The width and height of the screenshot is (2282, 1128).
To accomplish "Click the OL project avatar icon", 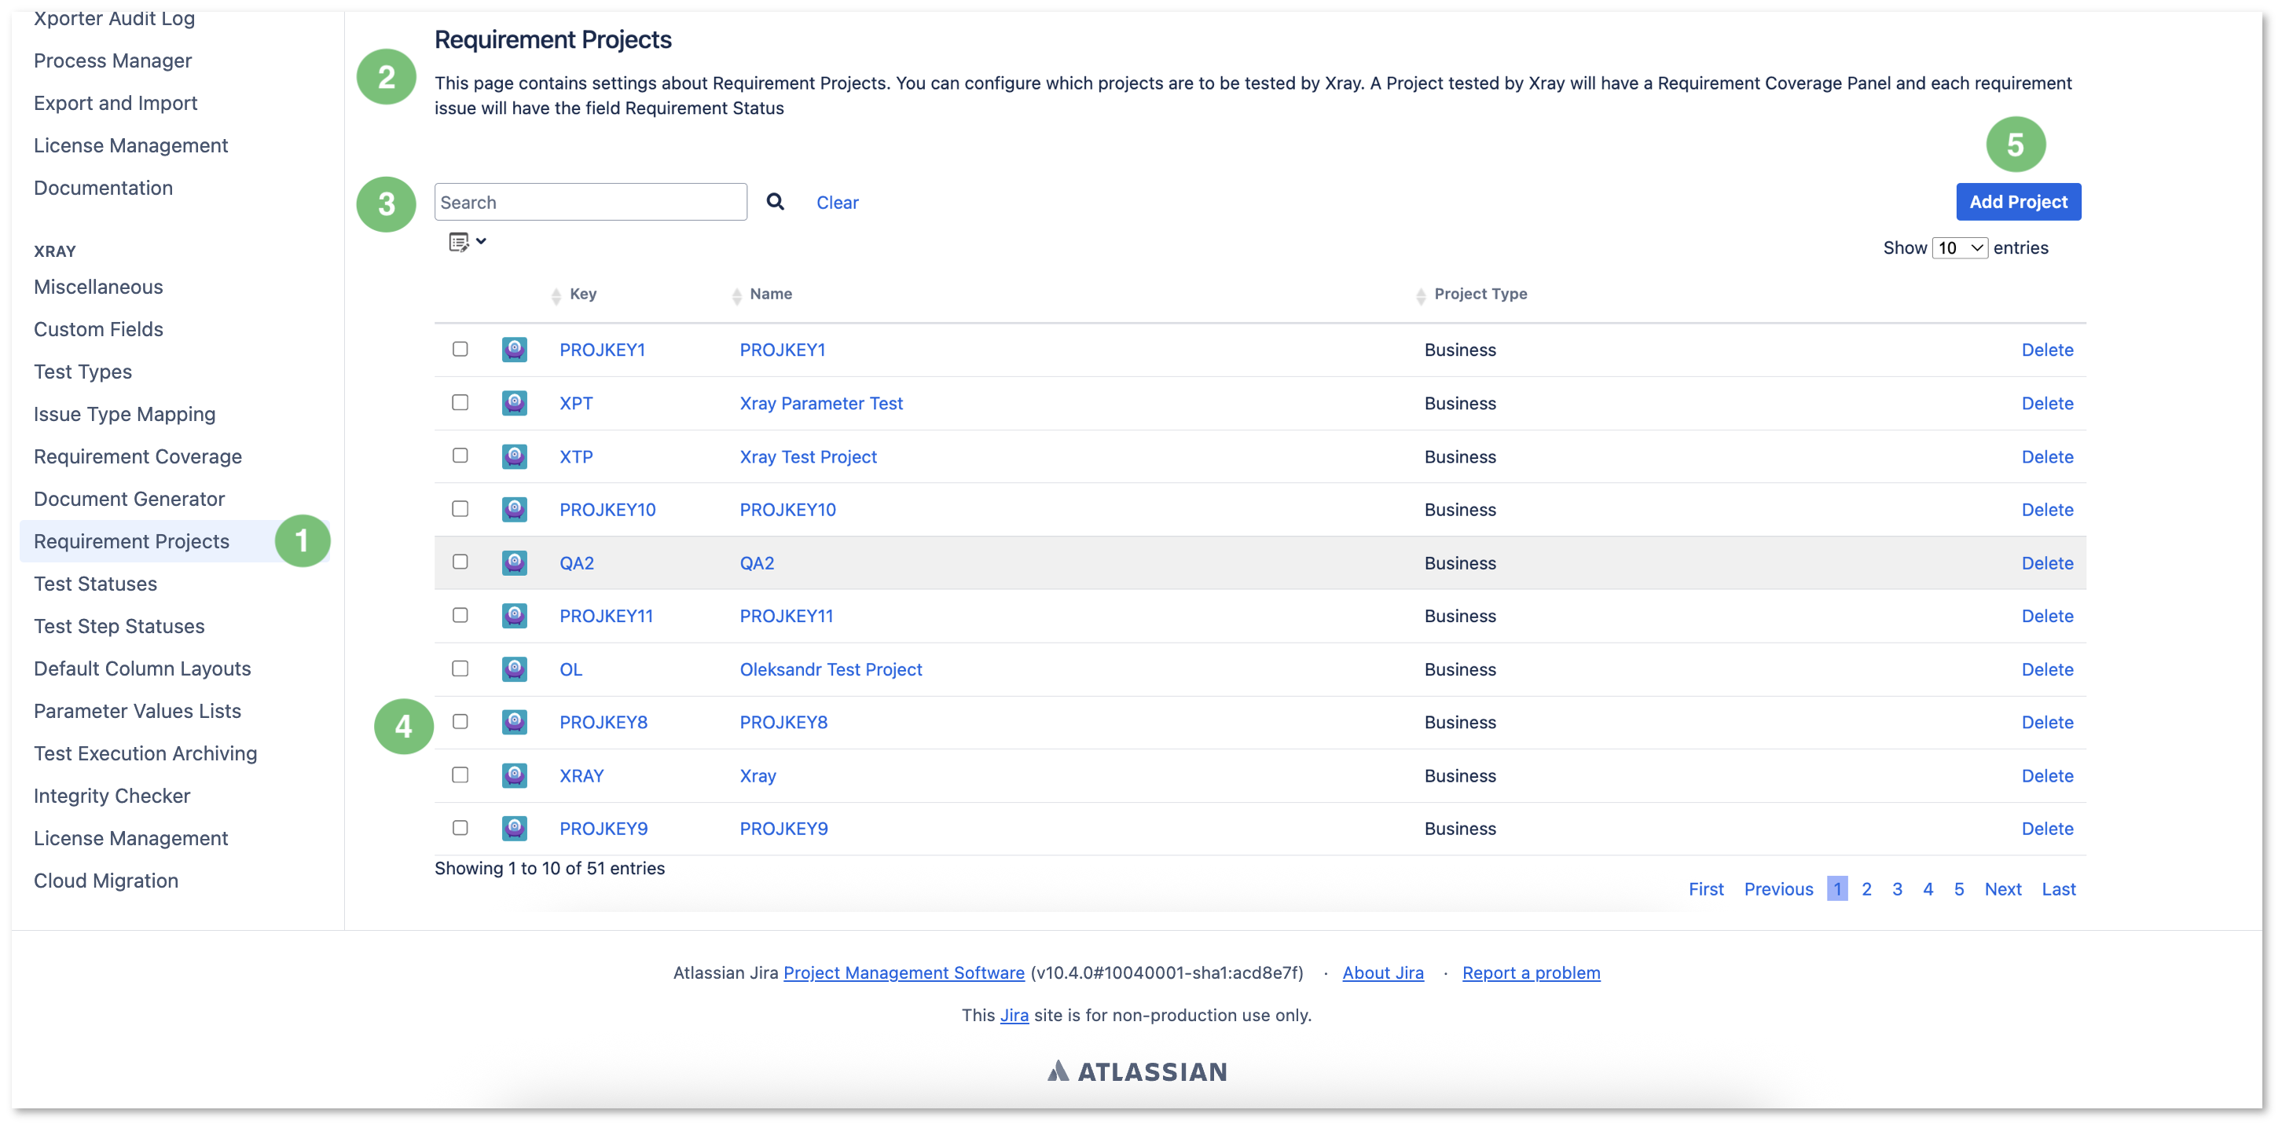I will click(515, 668).
